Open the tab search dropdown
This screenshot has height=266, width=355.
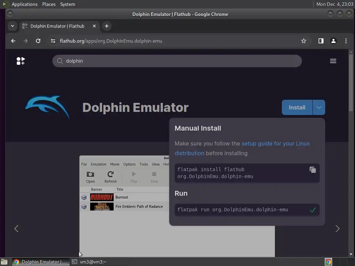click(12, 26)
